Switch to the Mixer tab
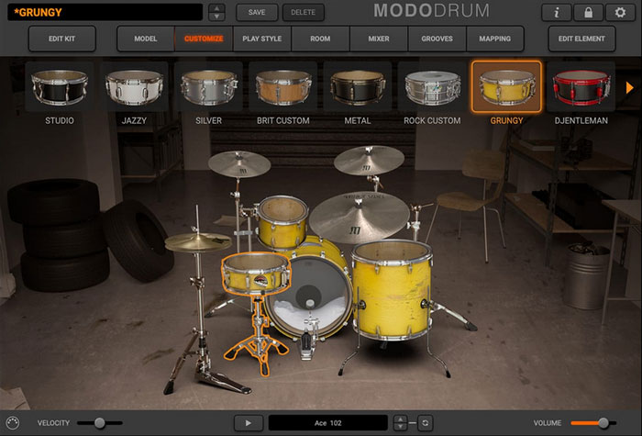Viewport: 642px width, 436px height. click(379, 39)
